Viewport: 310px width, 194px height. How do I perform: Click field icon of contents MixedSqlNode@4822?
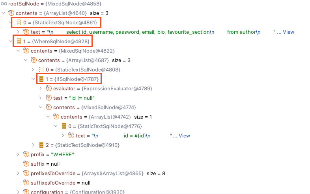pos(26,51)
